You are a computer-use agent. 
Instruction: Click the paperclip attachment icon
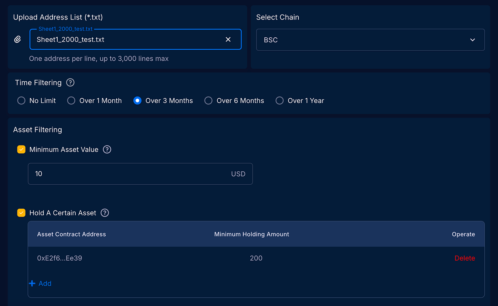(x=17, y=39)
